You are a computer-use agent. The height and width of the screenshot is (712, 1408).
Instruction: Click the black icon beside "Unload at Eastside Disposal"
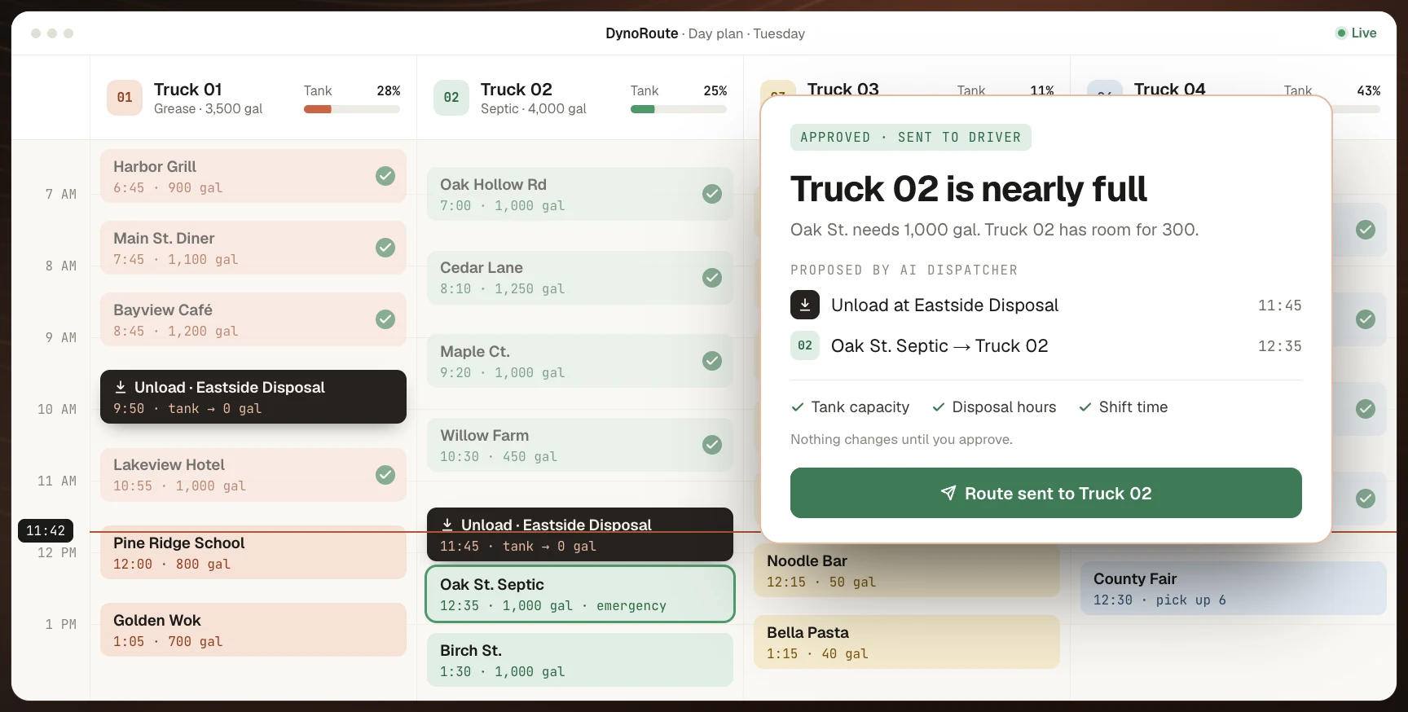[805, 305]
